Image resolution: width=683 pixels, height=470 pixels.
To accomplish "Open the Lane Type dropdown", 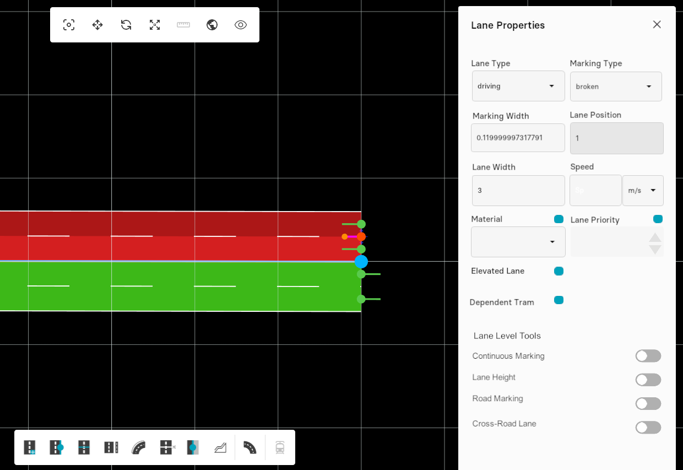I will [x=518, y=86].
